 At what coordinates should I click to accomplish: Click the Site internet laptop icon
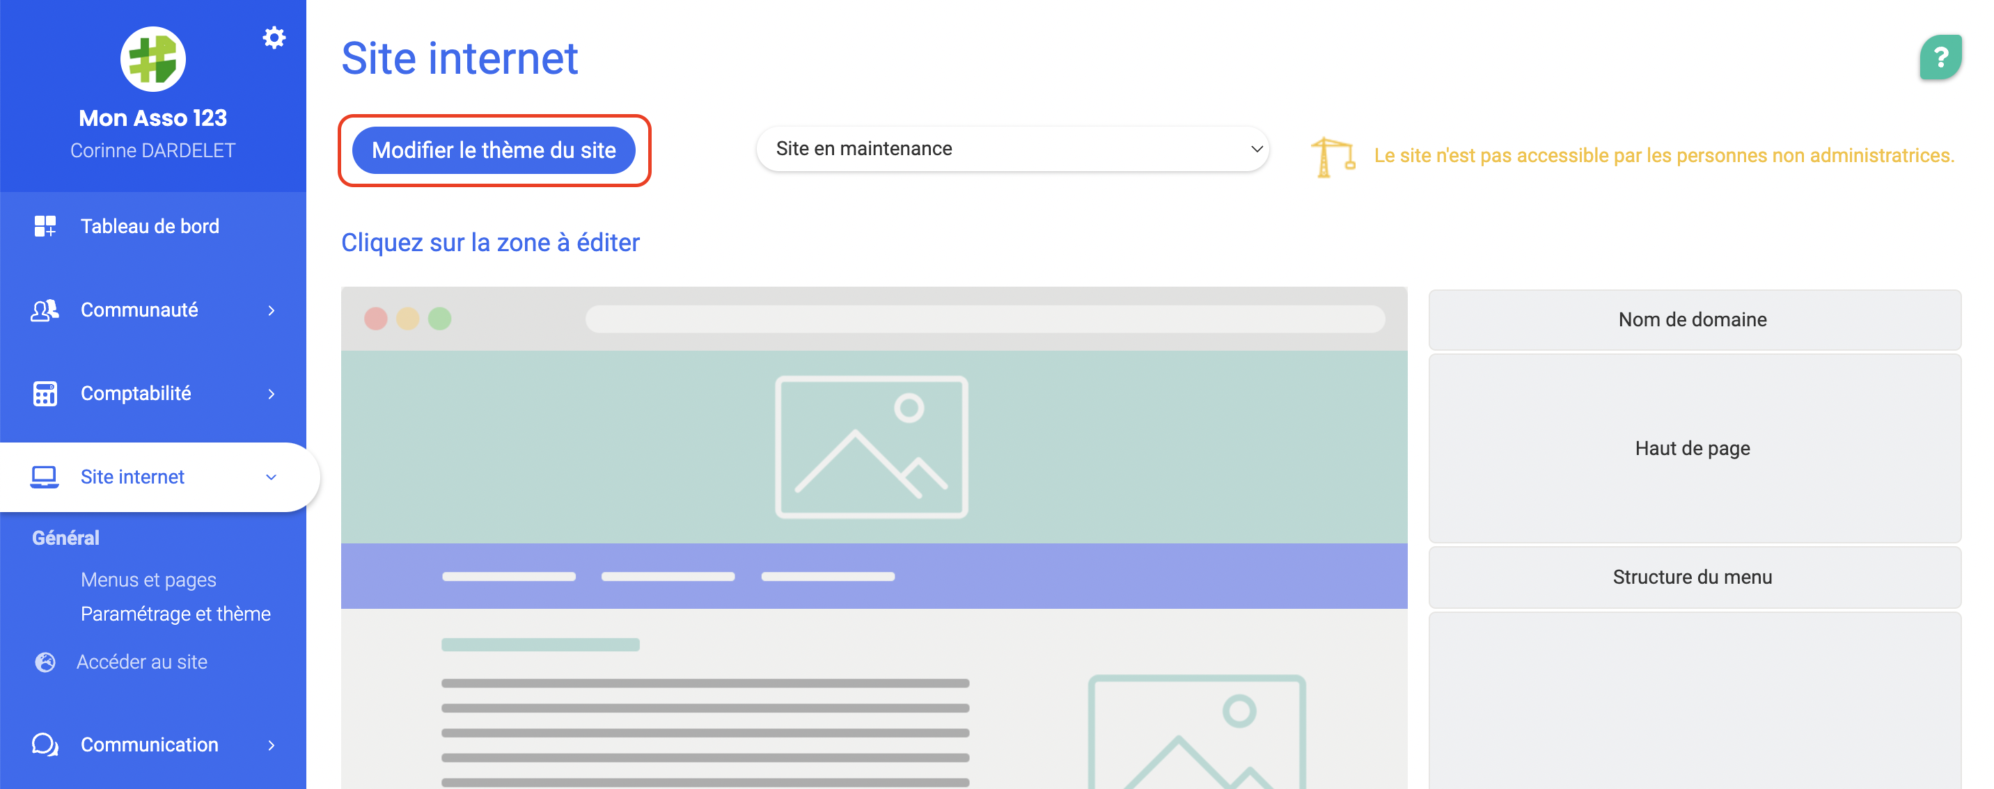[x=44, y=477]
